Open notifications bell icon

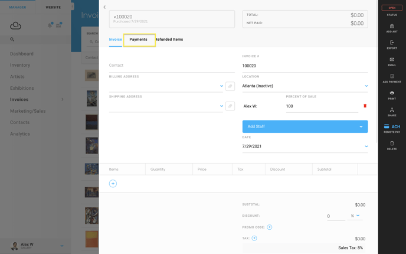[50, 25]
